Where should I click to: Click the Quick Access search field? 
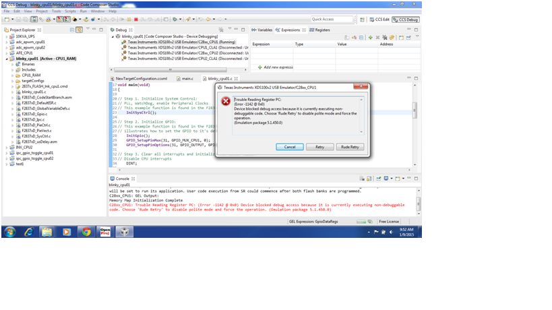tap(332, 20)
